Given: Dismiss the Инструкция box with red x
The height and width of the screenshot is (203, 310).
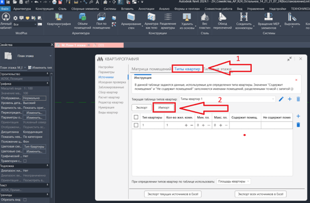Looking at the screenshot, I should [x=296, y=80].
